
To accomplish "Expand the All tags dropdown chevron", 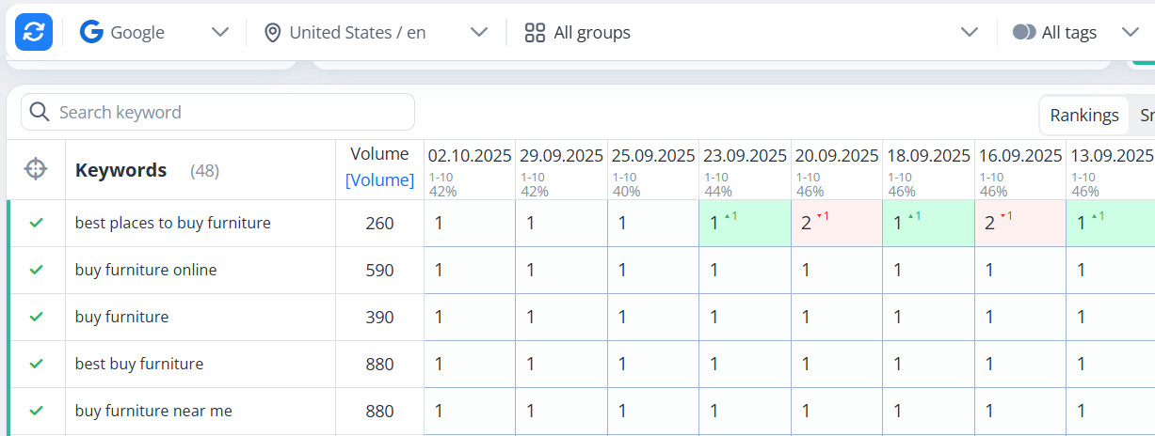I will [x=1131, y=32].
